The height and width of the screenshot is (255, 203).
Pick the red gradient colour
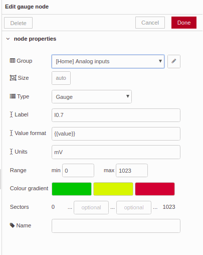[155, 189]
